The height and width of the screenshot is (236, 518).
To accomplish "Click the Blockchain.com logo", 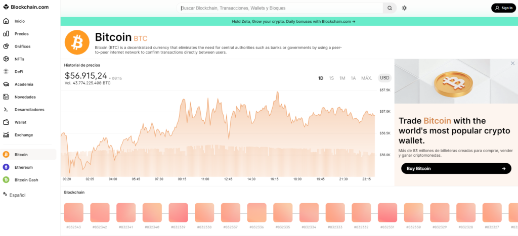I will pyautogui.click(x=26, y=7).
